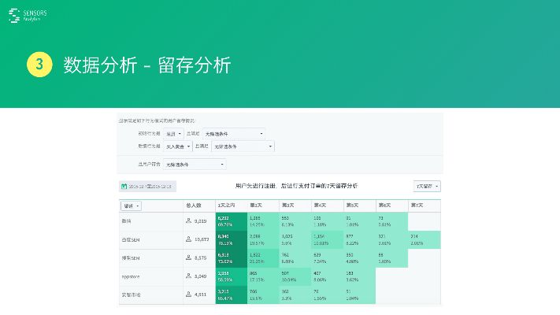The image size is (560, 315).
Task: Click the 微信 row label
Action: click(x=127, y=221)
